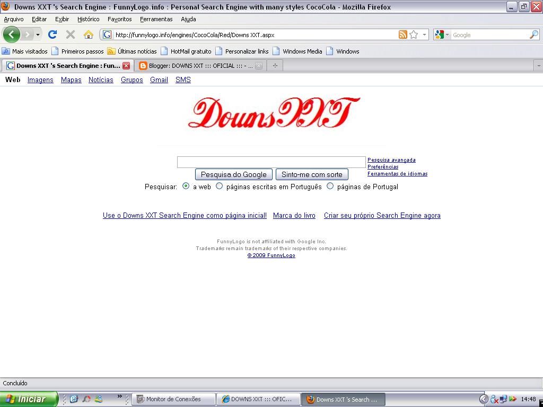Click 'Criar seu próprio Search Engine agora' link

click(382, 216)
